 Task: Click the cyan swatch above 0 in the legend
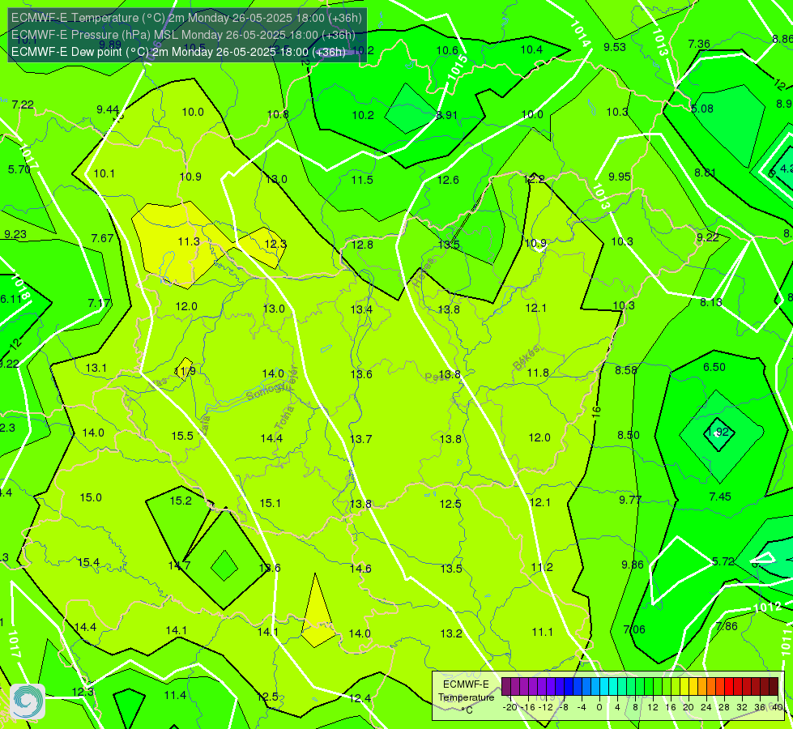click(x=603, y=687)
